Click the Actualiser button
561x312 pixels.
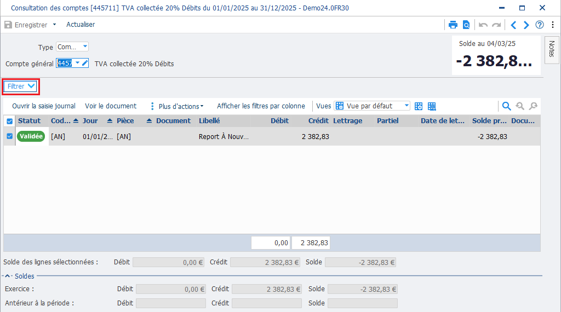click(x=81, y=25)
